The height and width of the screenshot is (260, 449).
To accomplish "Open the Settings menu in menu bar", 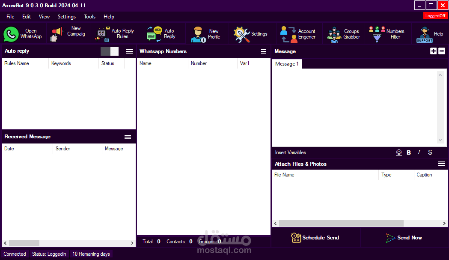I will (x=67, y=17).
